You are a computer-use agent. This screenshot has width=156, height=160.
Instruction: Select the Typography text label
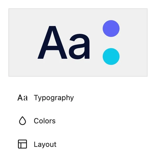[54, 98]
